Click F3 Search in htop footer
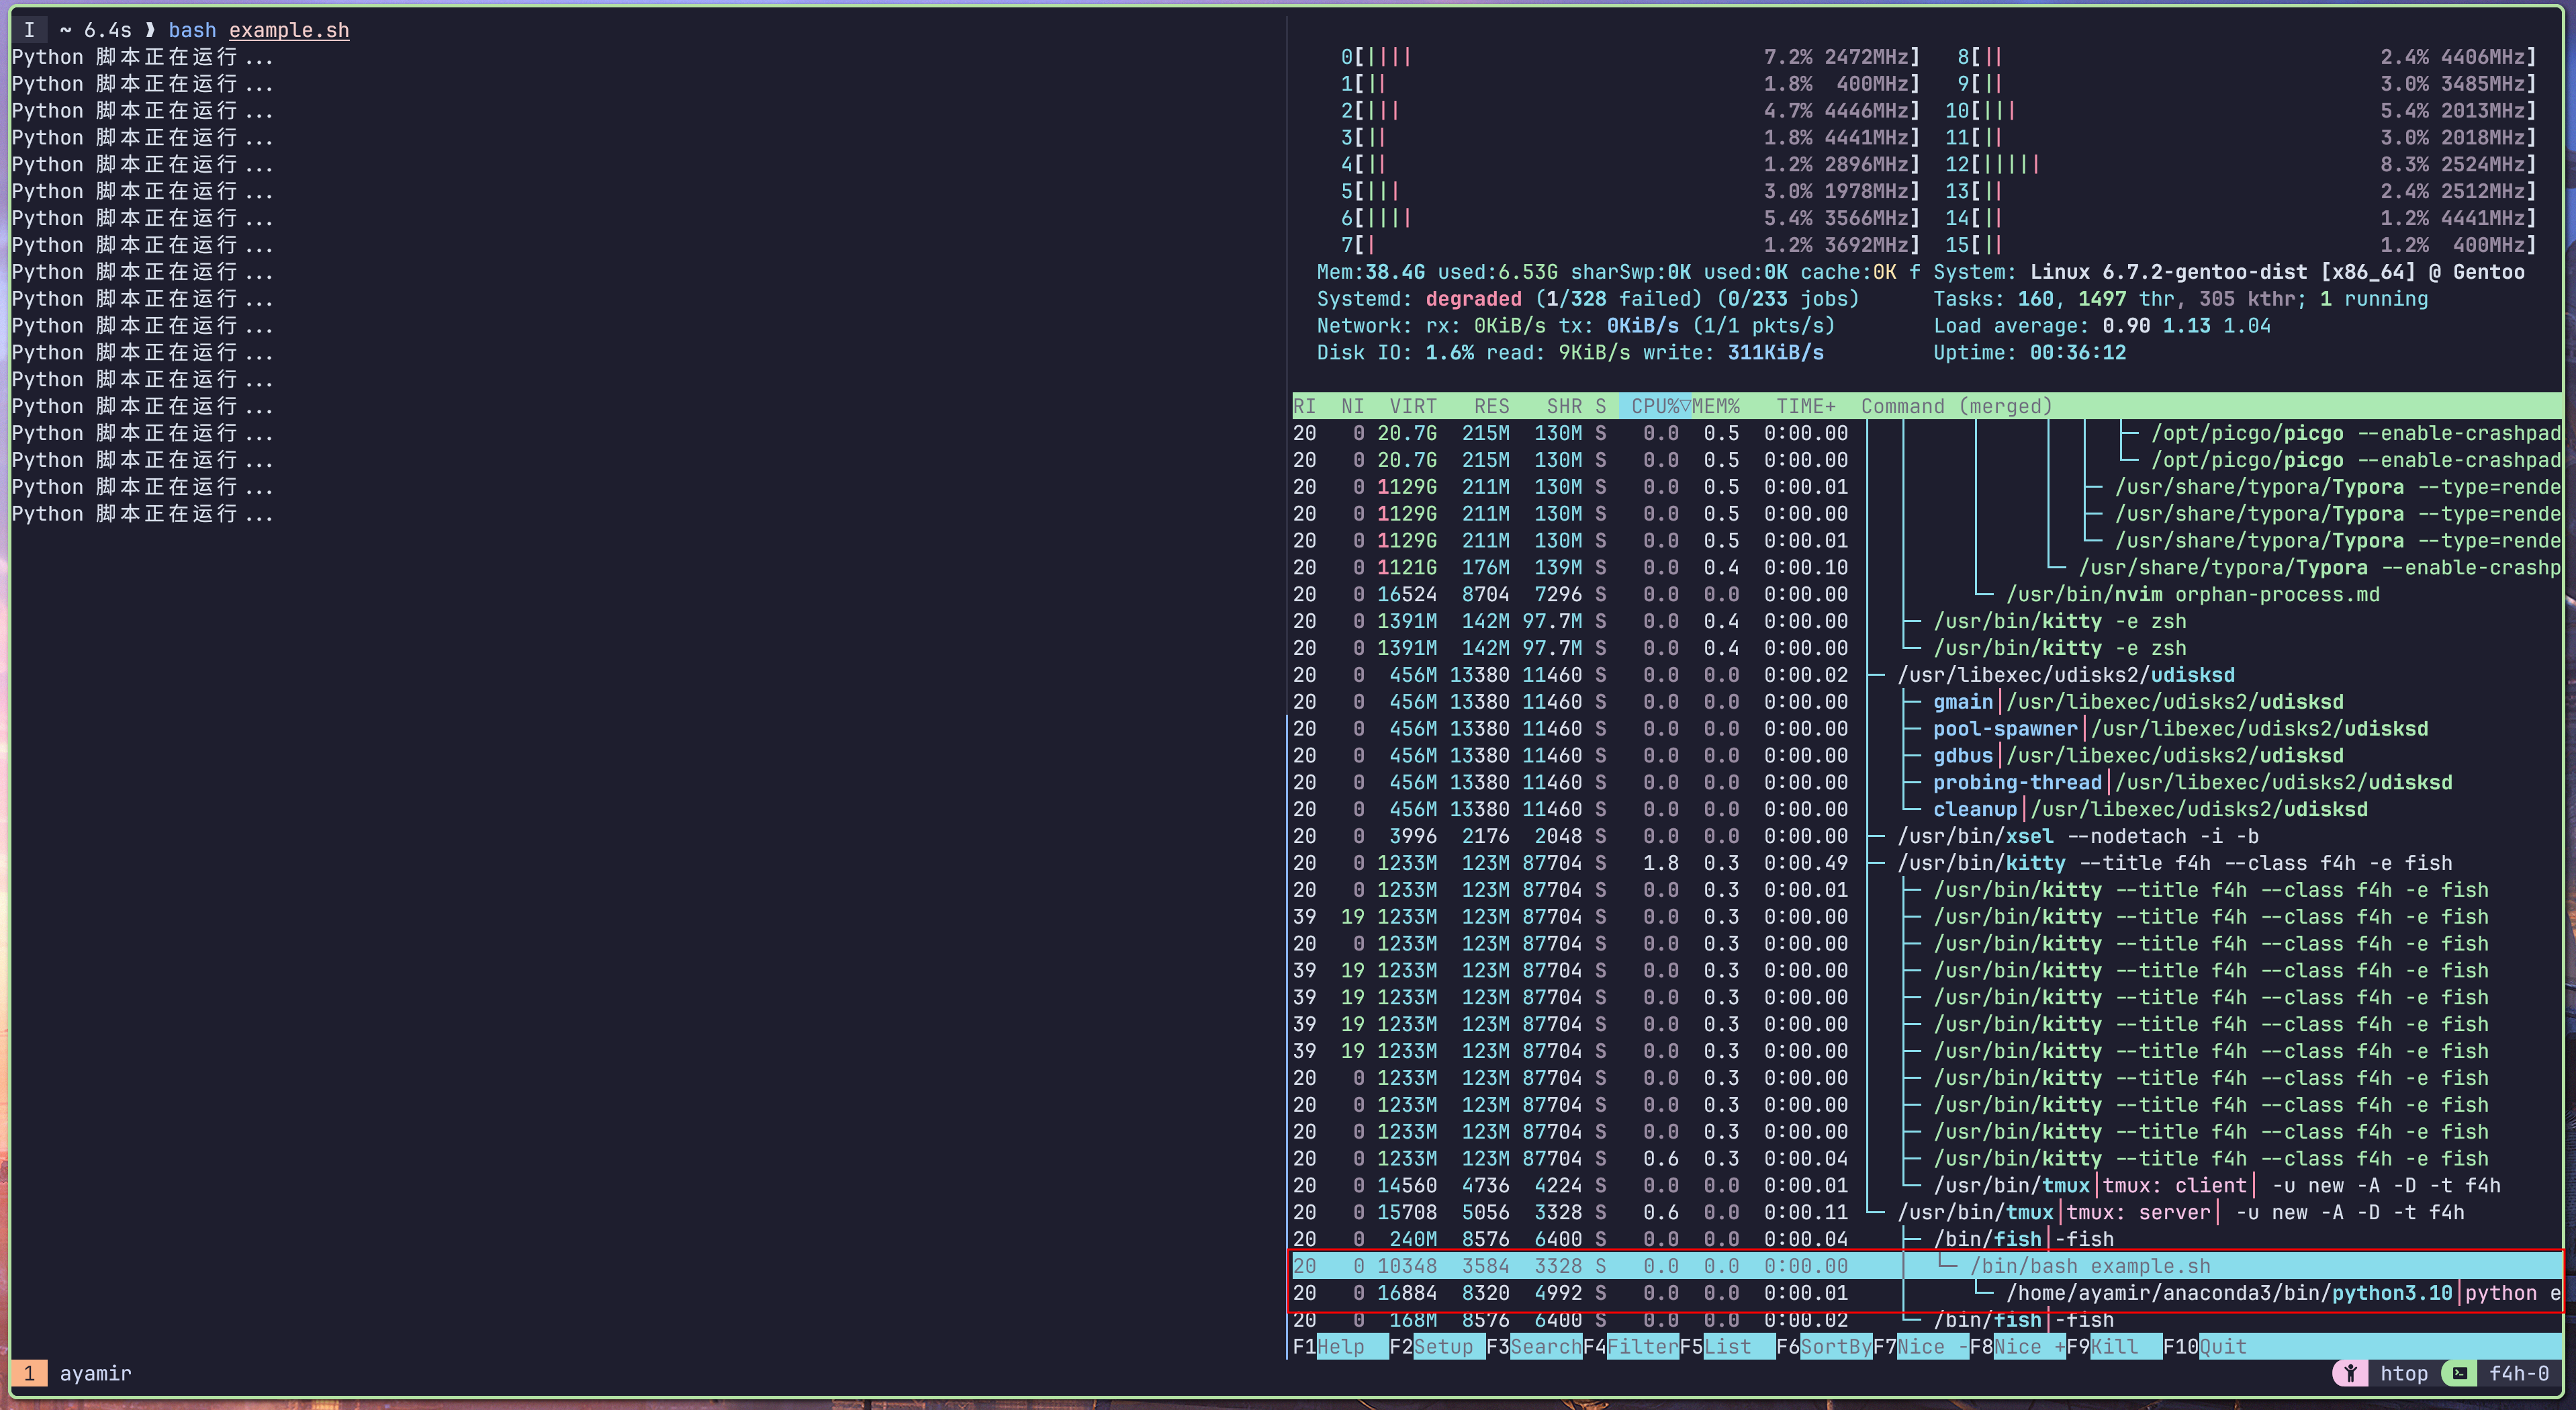 [x=1545, y=1346]
